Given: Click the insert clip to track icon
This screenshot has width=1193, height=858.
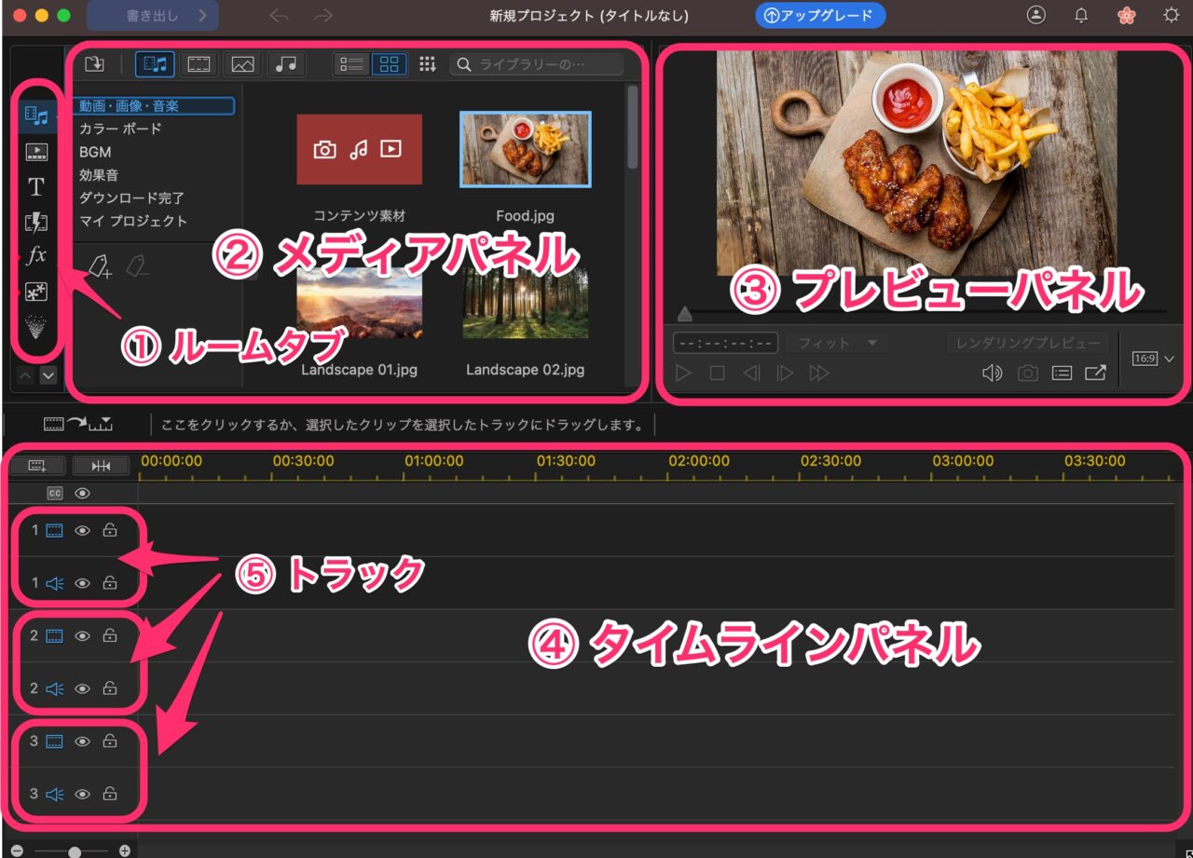Looking at the screenshot, I should (x=78, y=425).
